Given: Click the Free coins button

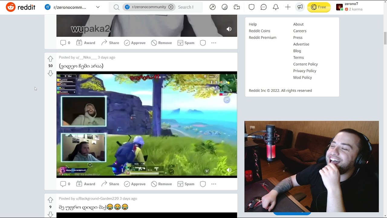Looking at the screenshot, I should click(319, 7).
